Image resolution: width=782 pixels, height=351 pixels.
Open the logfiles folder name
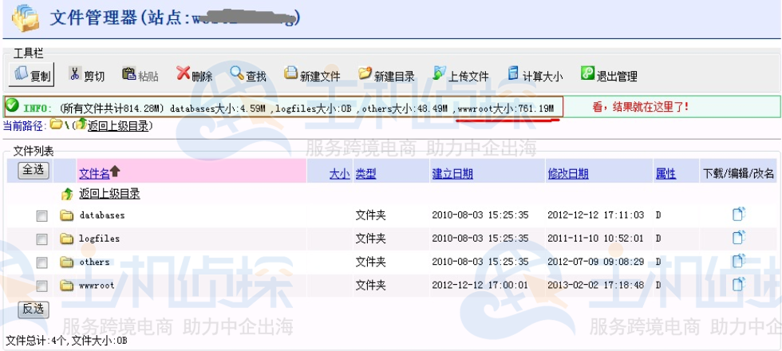pos(99,239)
